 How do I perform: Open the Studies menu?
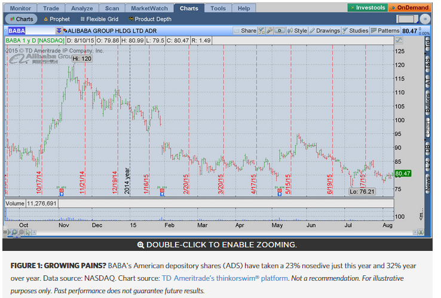tap(356, 30)
